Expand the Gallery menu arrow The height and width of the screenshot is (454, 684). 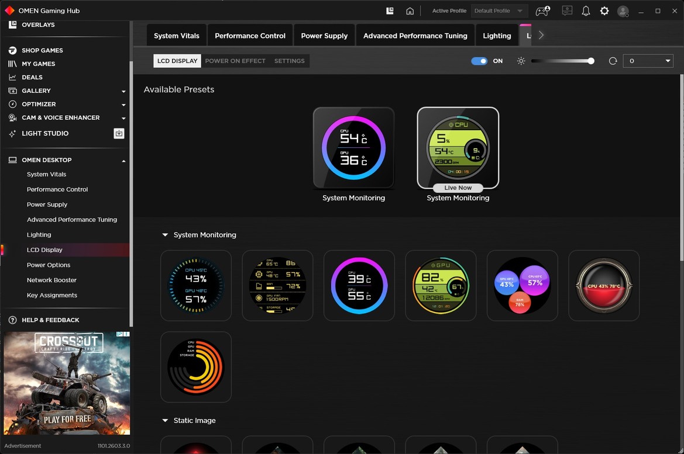(x=123, y=92)
